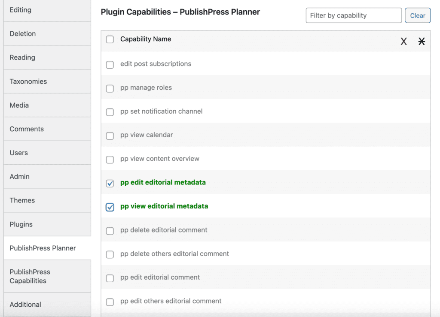The image size is (440, 317).
Task: Open the PublishPress Capabilities section
Action: point(47,276)
